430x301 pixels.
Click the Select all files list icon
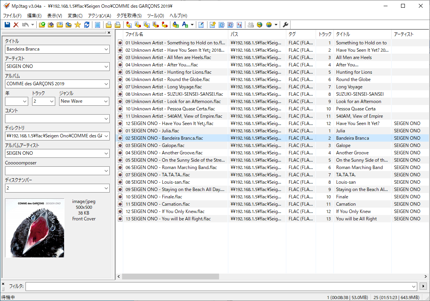click(x=97, y=25)
